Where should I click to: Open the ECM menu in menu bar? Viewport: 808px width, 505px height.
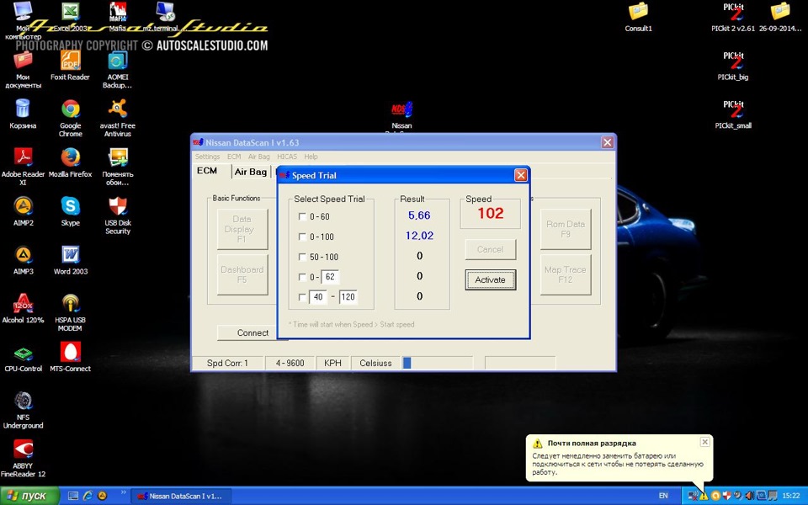coord(234,157)
